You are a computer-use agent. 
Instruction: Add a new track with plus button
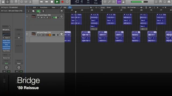28,11
